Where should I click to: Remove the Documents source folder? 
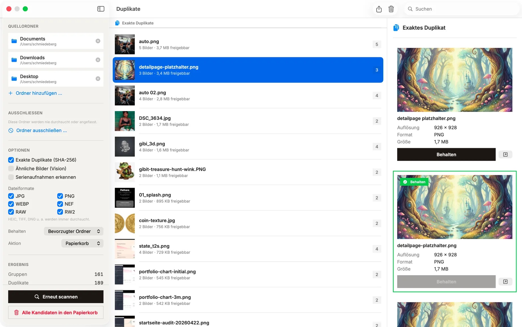click(x=98, y=41)
